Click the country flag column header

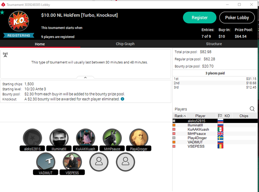pos(220,116)
